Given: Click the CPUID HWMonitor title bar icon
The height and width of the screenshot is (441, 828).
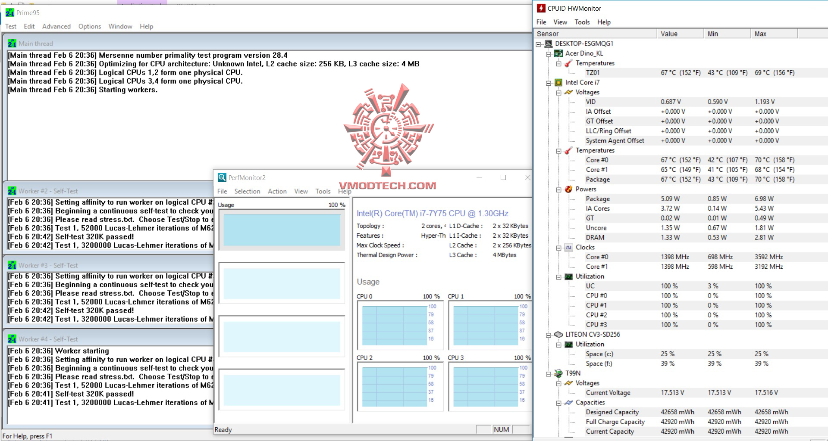Looking at the screenshot, I should click(541, 8).
